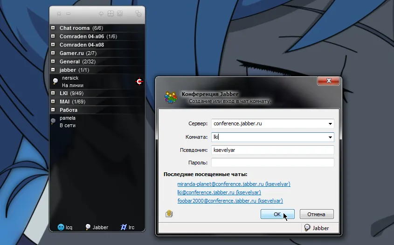Collapse the jabber group
Image resolution: width=394 pixels, height=245 pixels.
click(53, 70)
